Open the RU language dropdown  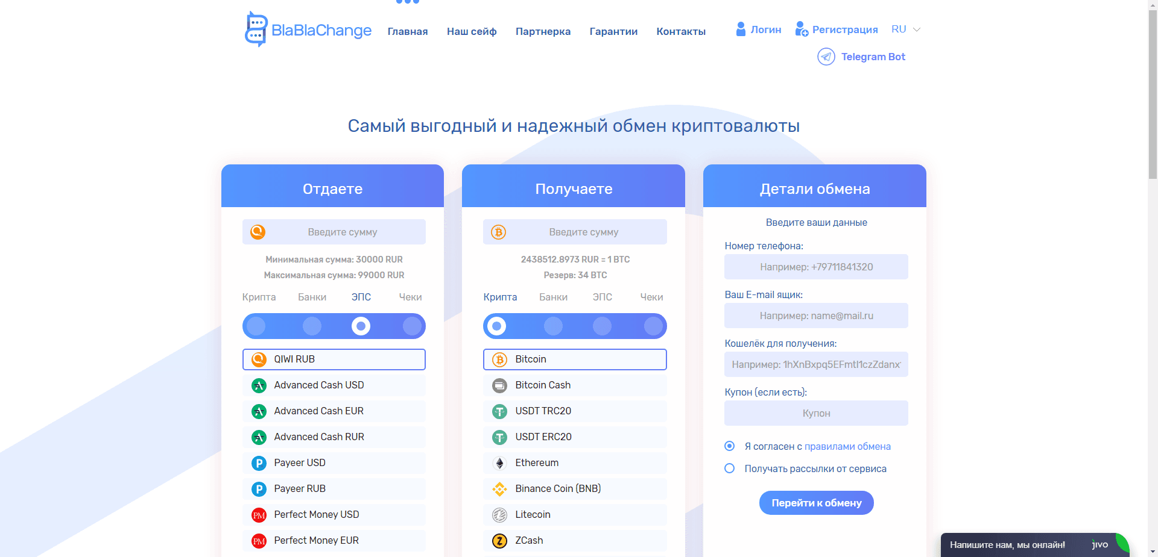pyautogui.click(x=905, y=29)
